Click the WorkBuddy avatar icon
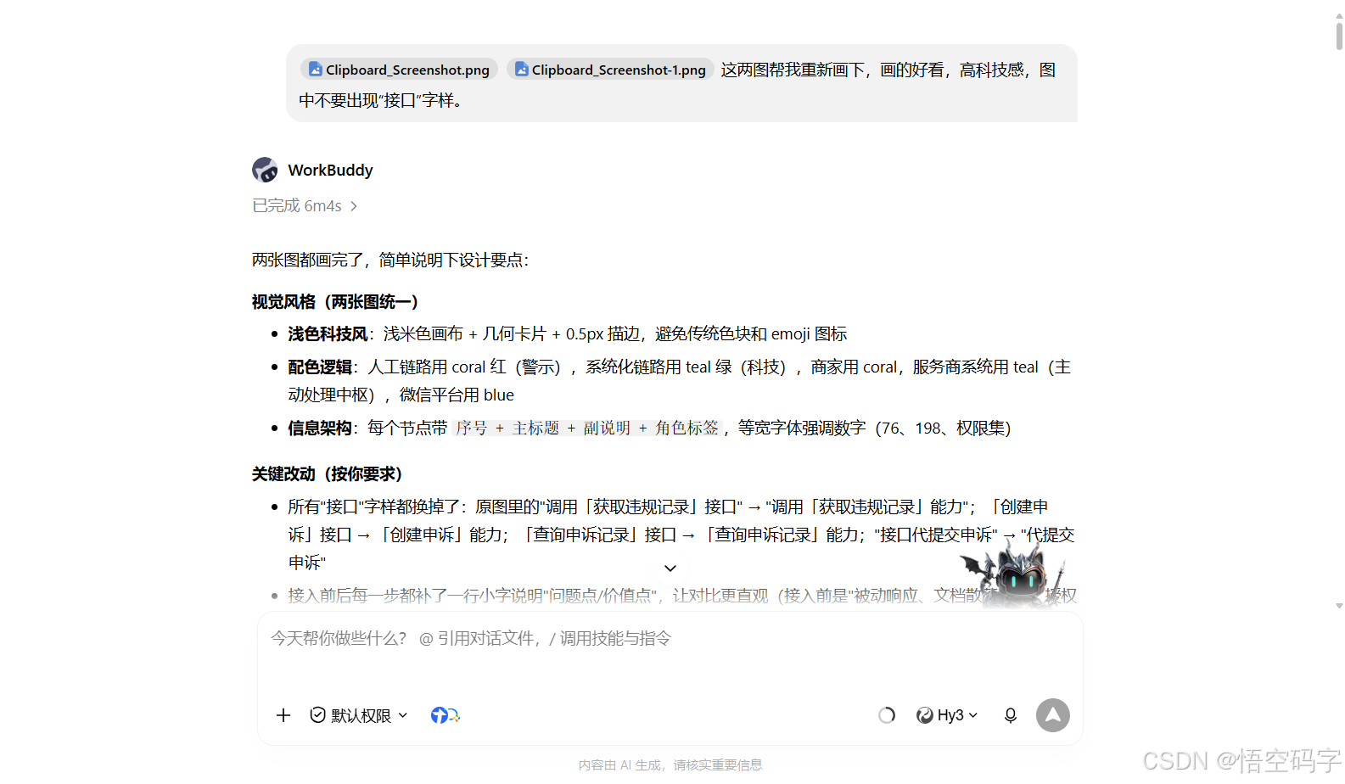The image size is (1345, 784). tap(265, 170)
